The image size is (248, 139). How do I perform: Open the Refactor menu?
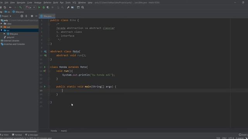click(47, 3)
